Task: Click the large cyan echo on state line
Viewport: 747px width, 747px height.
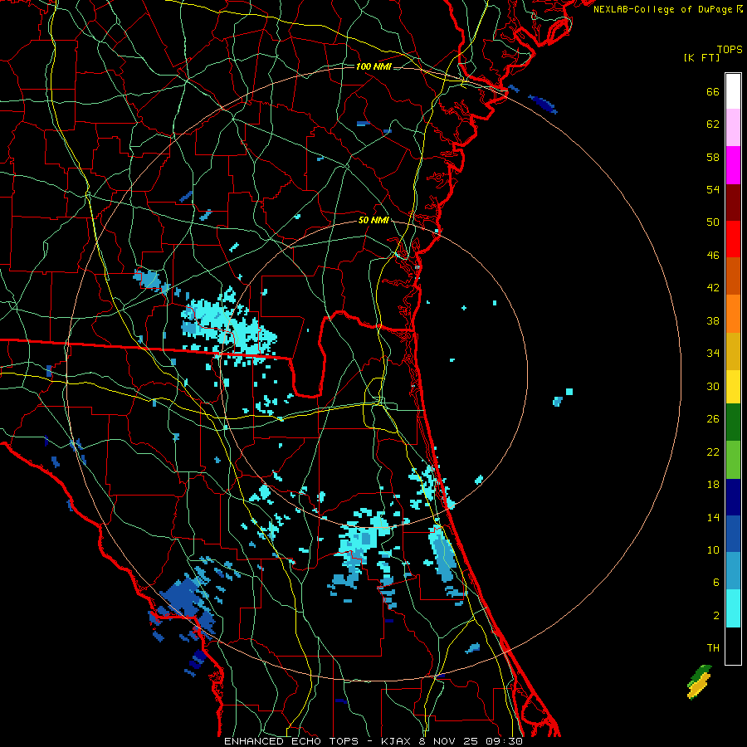Action: click(x=227, y=329)
